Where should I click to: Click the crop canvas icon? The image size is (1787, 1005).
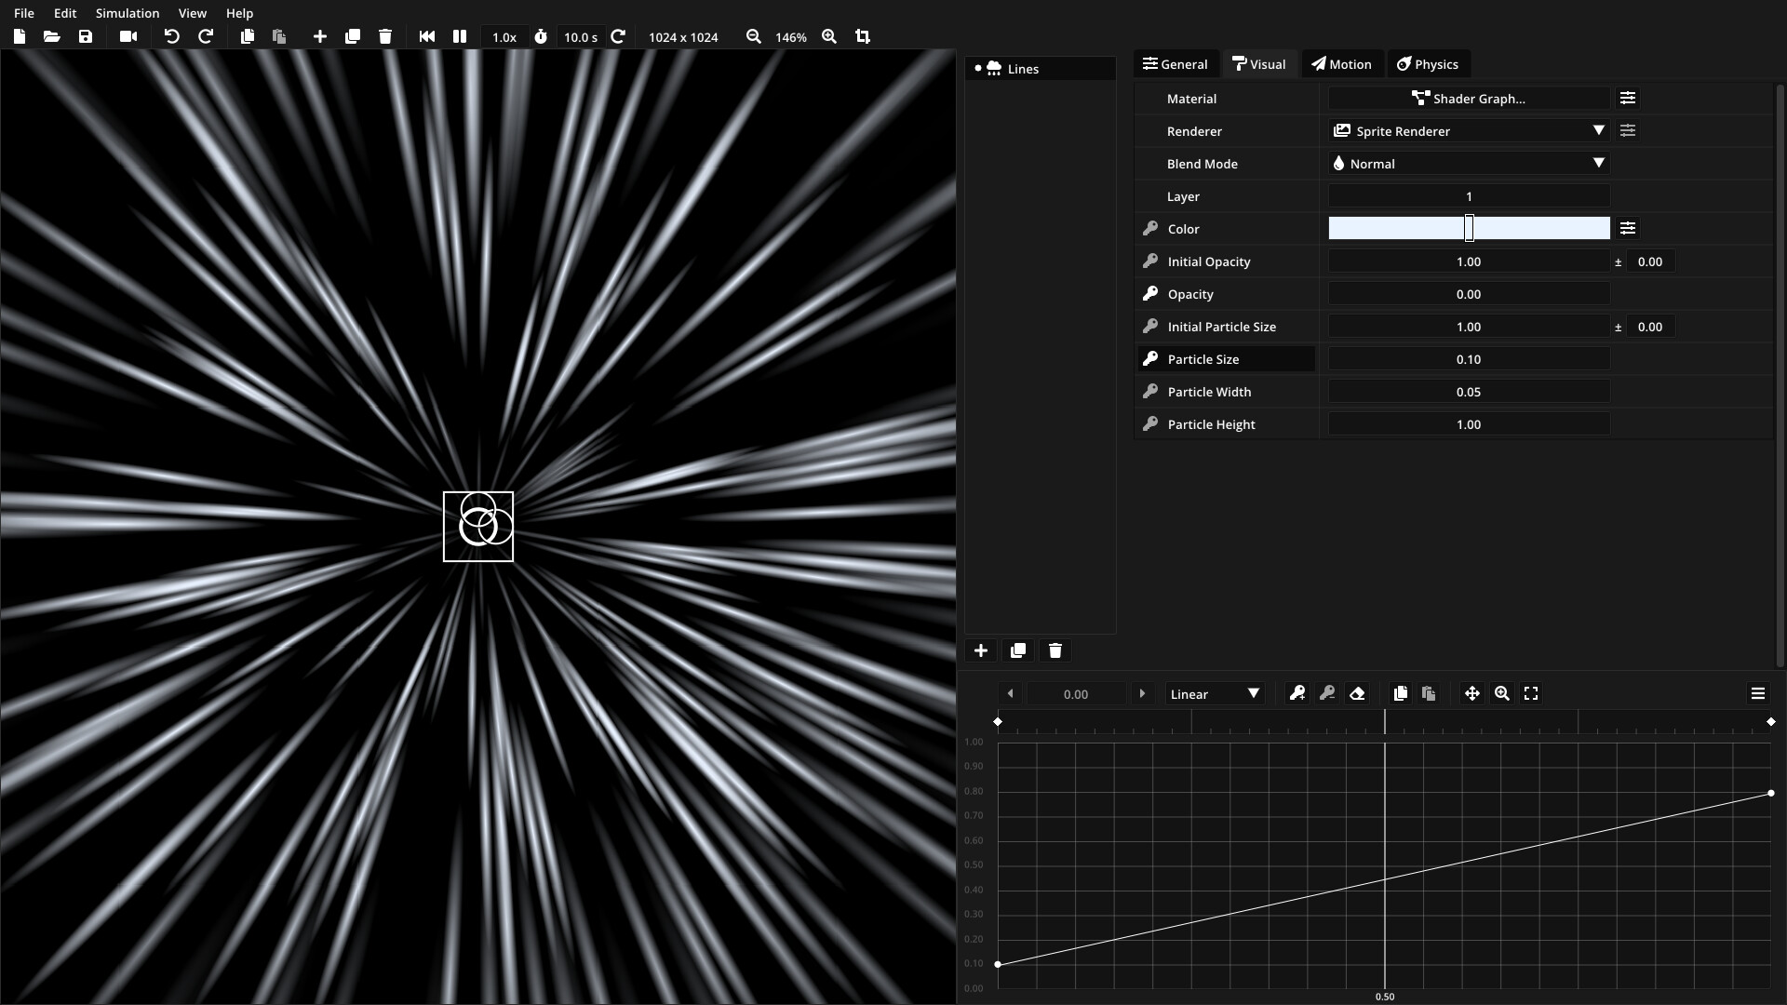863,36
